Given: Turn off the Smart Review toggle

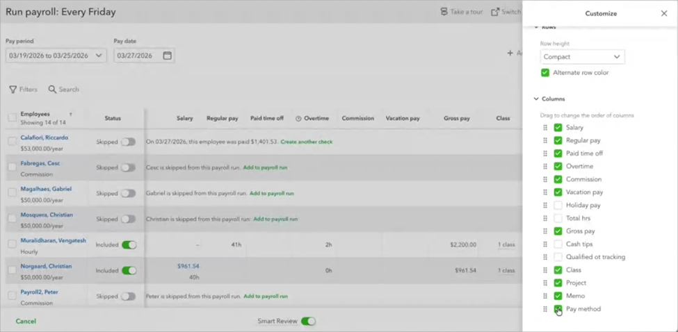Looking at the screenshot, I should point(308,321).
